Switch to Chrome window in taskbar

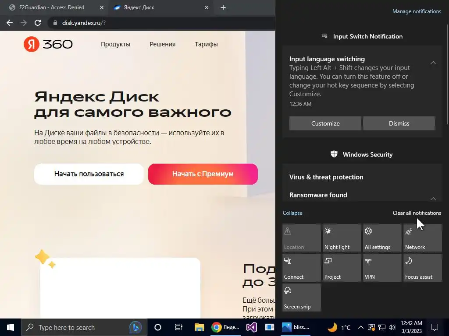pos(225,327)
